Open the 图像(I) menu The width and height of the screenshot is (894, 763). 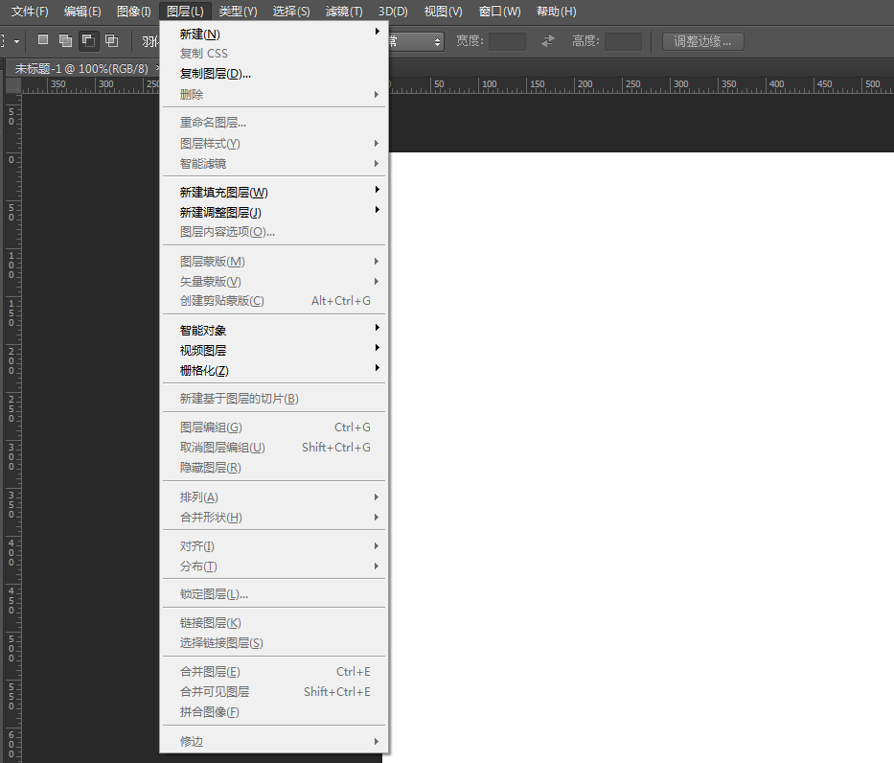[134, 11]
